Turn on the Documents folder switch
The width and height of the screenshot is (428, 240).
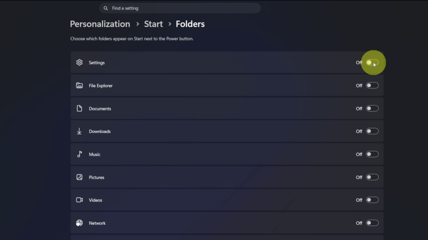(372, 108)
